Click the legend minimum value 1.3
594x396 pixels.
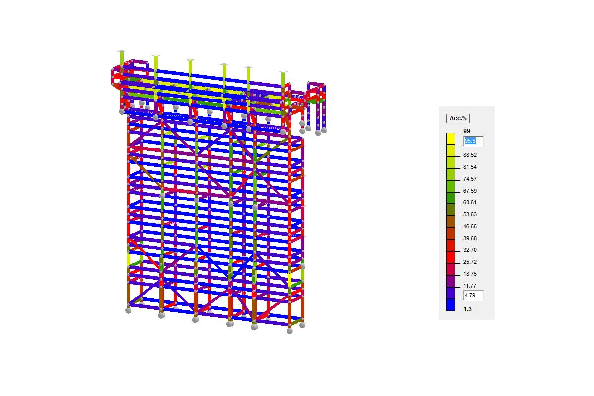point(467,309)
